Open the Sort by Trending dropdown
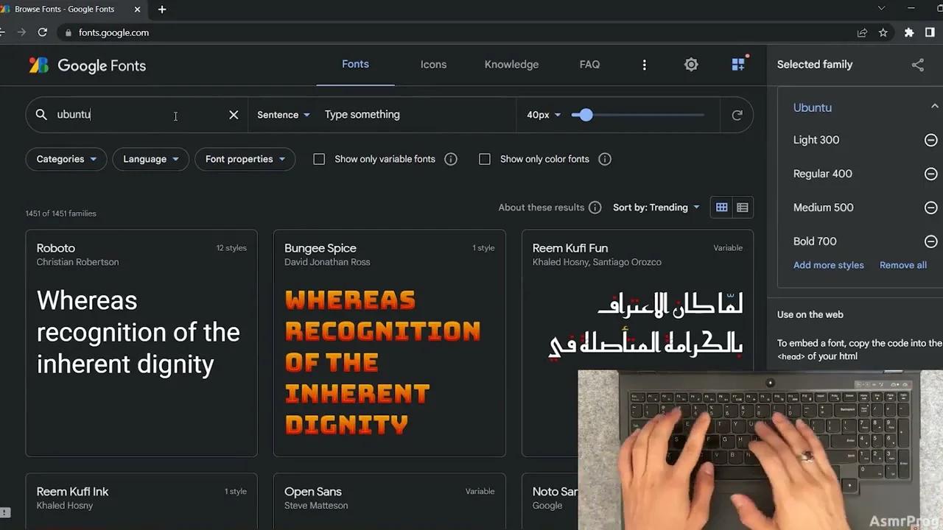Image resolution: width=943 pixels, height=530 pixels. point(656,208)
